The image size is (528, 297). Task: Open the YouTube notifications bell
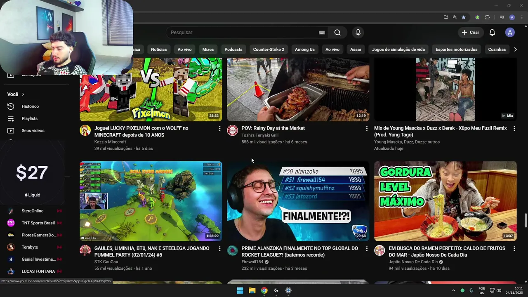(x=492, y=33)
